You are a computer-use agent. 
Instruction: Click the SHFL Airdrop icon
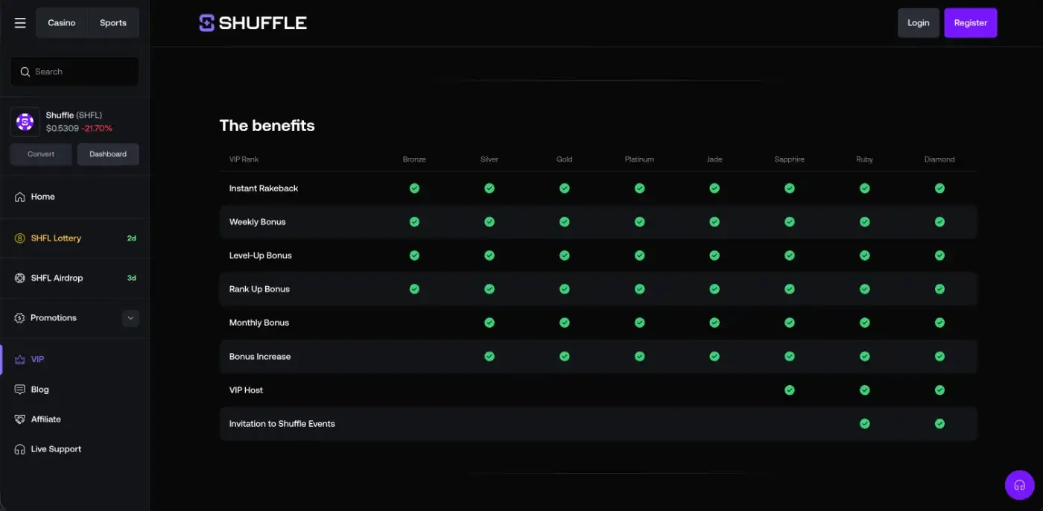pyautogui.click(x=20, y=278)
